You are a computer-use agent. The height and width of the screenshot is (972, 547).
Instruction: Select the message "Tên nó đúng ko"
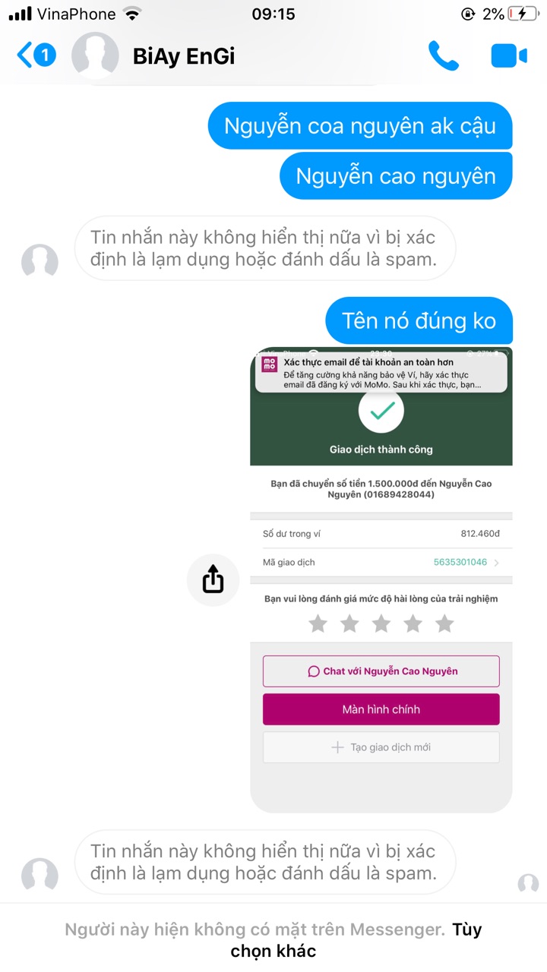(x=419, y=320)
